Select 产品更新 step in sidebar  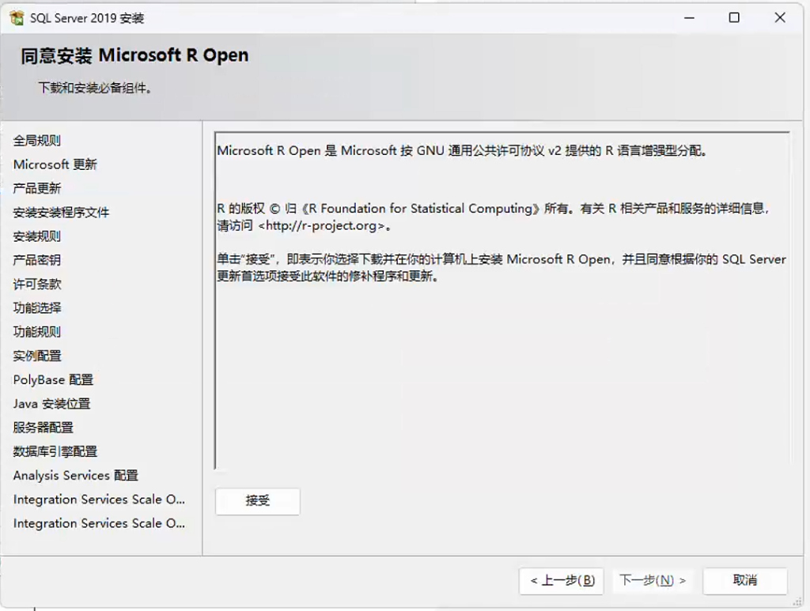coord(36,188)
